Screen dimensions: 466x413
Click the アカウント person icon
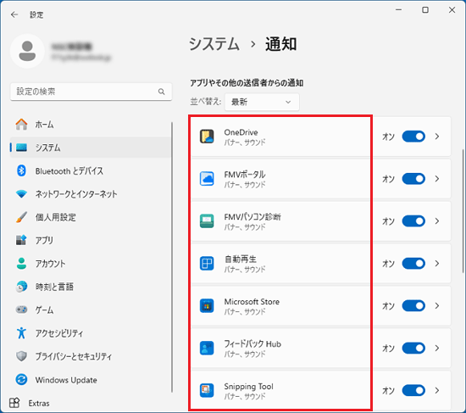(x=21, y=264)
